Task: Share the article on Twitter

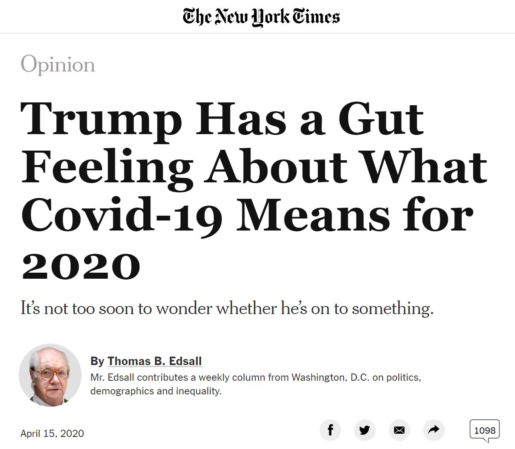Action: click(x=364, y=431)
